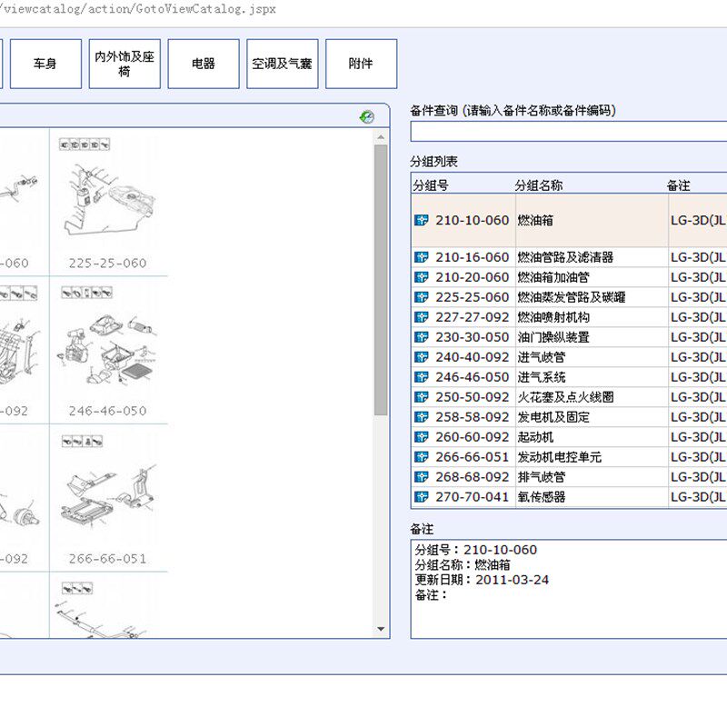This screenshot has width=727, height=727.
Task: Select the 燃油箱 group name cell
Action: [592, 220]
